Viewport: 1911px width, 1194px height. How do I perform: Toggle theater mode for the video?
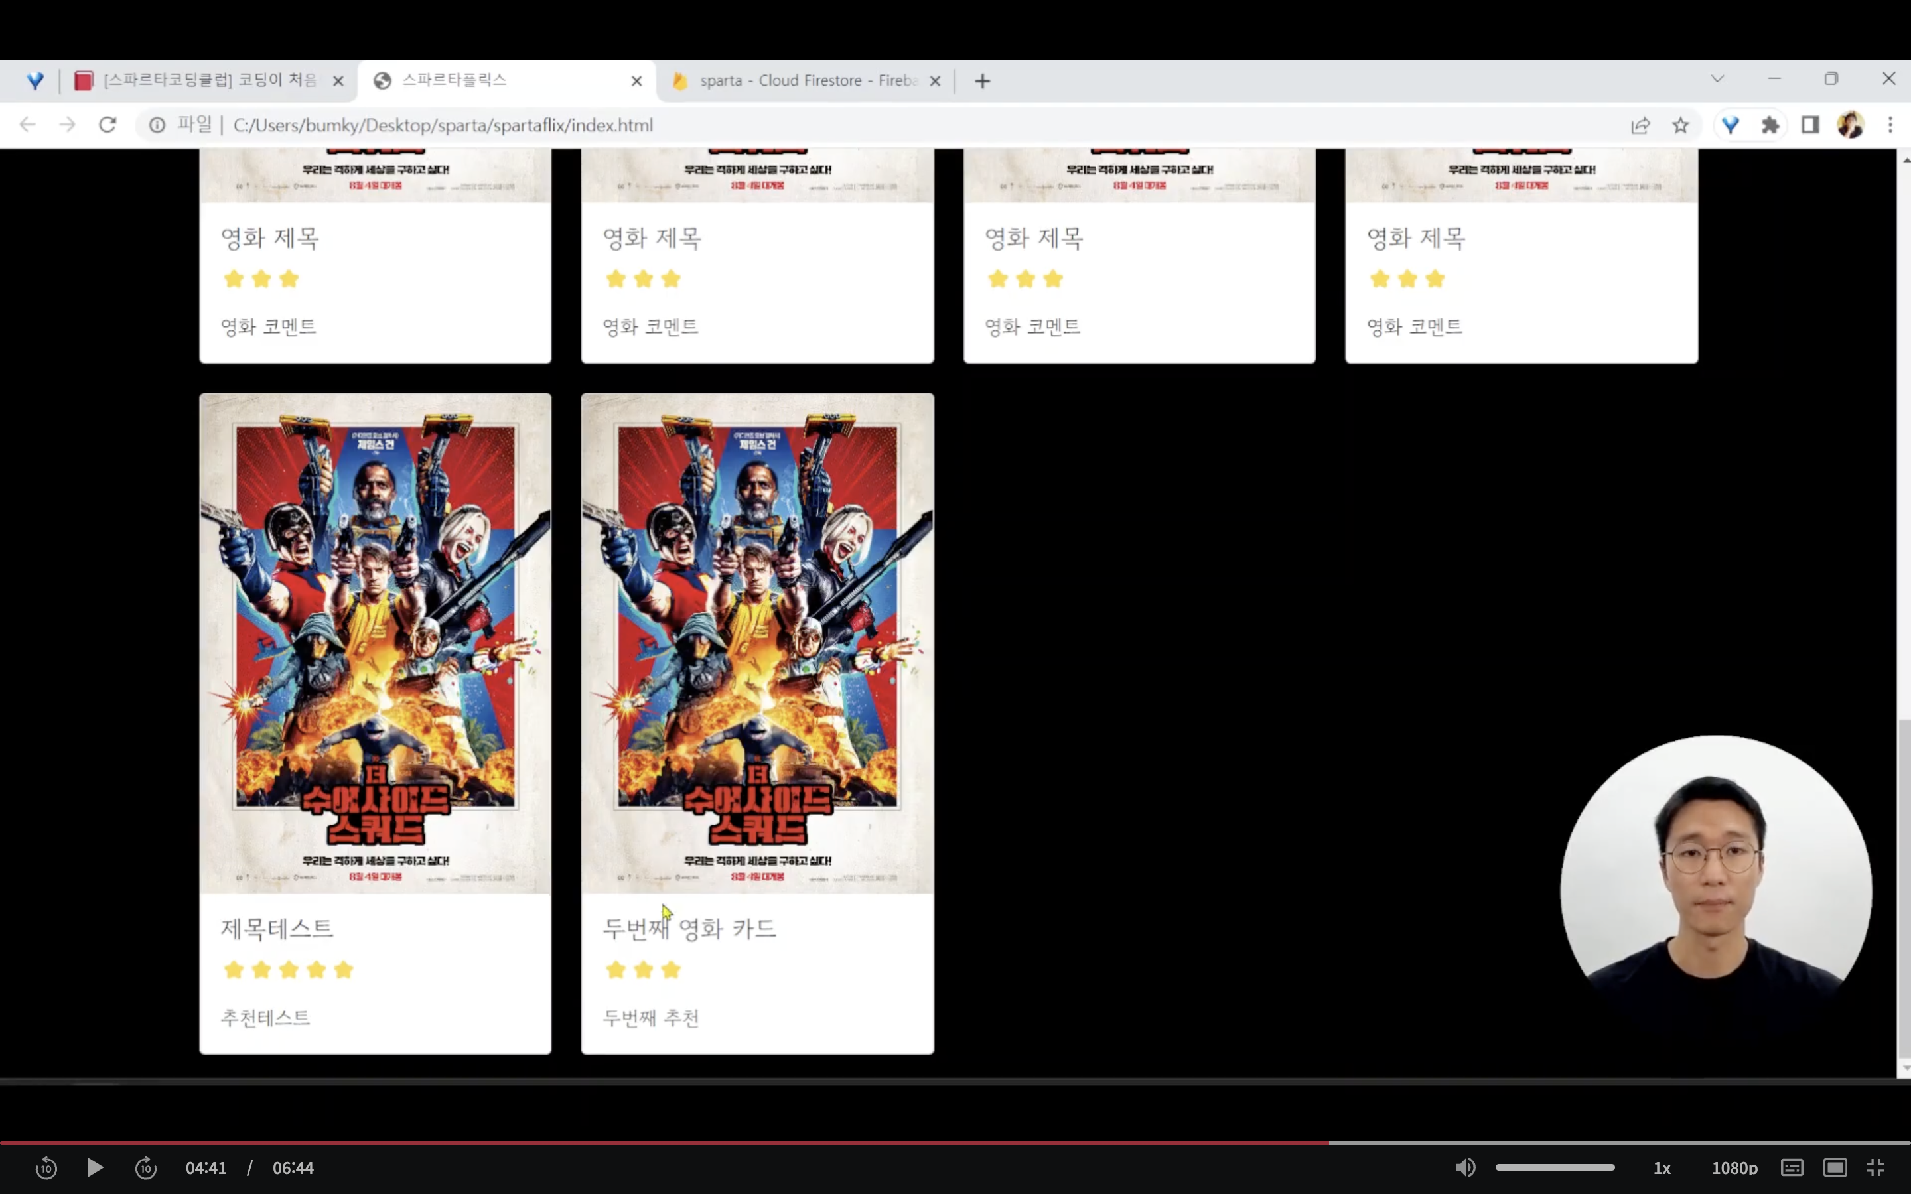click(x=1835, y=1168)
